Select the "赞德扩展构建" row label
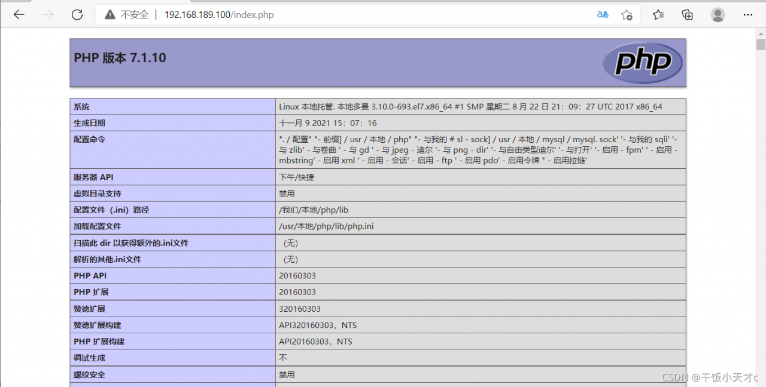 pos(97,325)
